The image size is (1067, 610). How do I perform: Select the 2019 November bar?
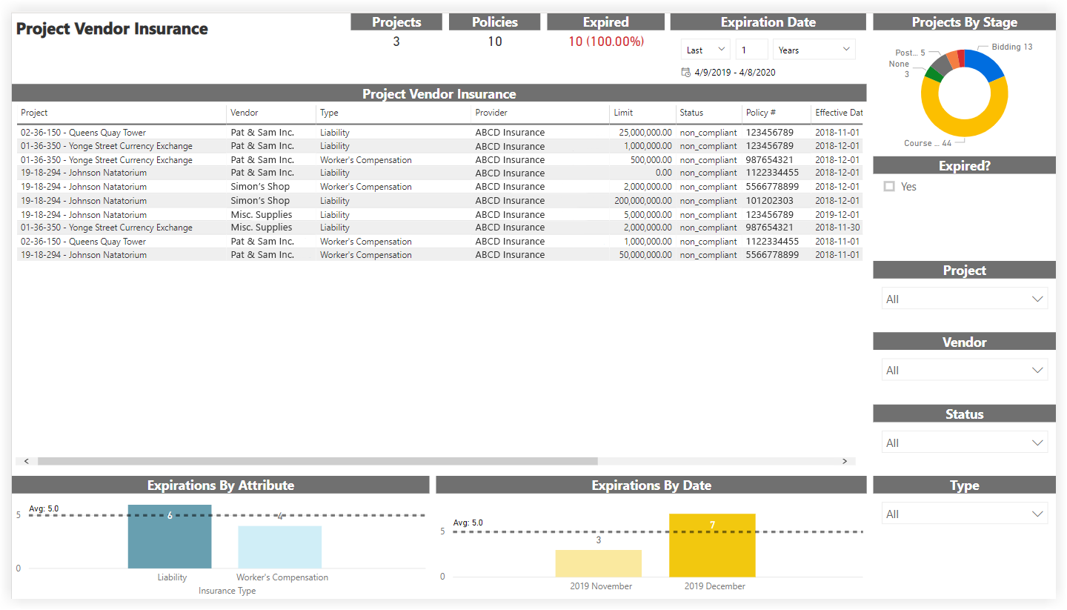[x=598, y=563]
